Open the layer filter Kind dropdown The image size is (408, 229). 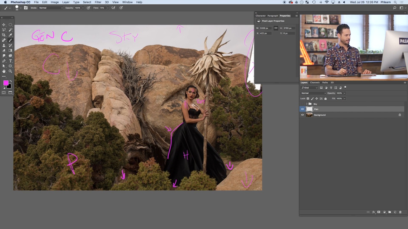309,88
